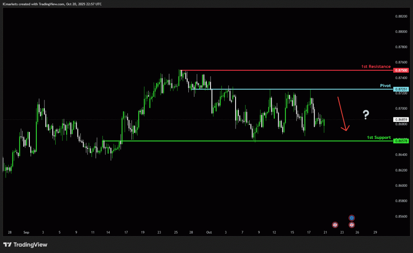The height and width of the screenshot is (253, 413).
Task: Click the "Sep" date axis label
Action: [x=26, y=232]
